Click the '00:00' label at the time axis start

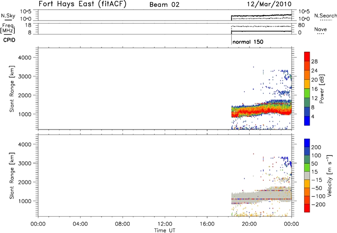point(38,224)
